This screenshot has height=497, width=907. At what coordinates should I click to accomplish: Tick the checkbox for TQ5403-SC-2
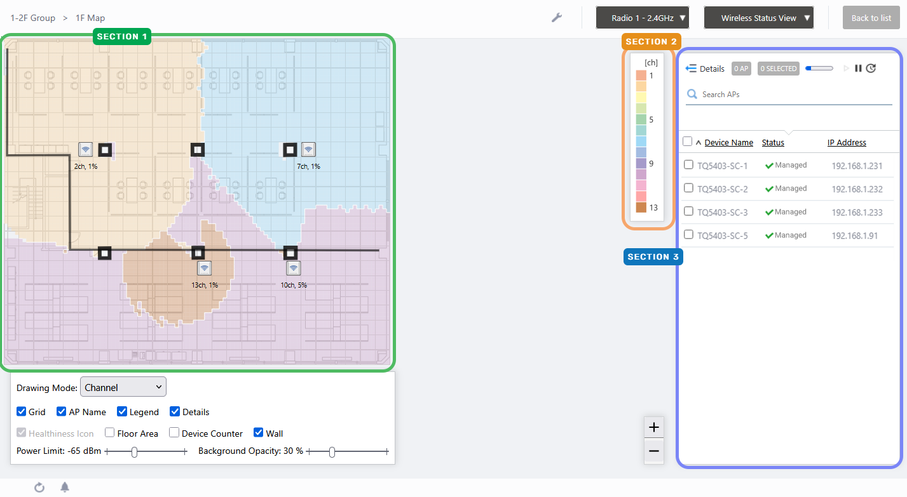pos(688,188)
